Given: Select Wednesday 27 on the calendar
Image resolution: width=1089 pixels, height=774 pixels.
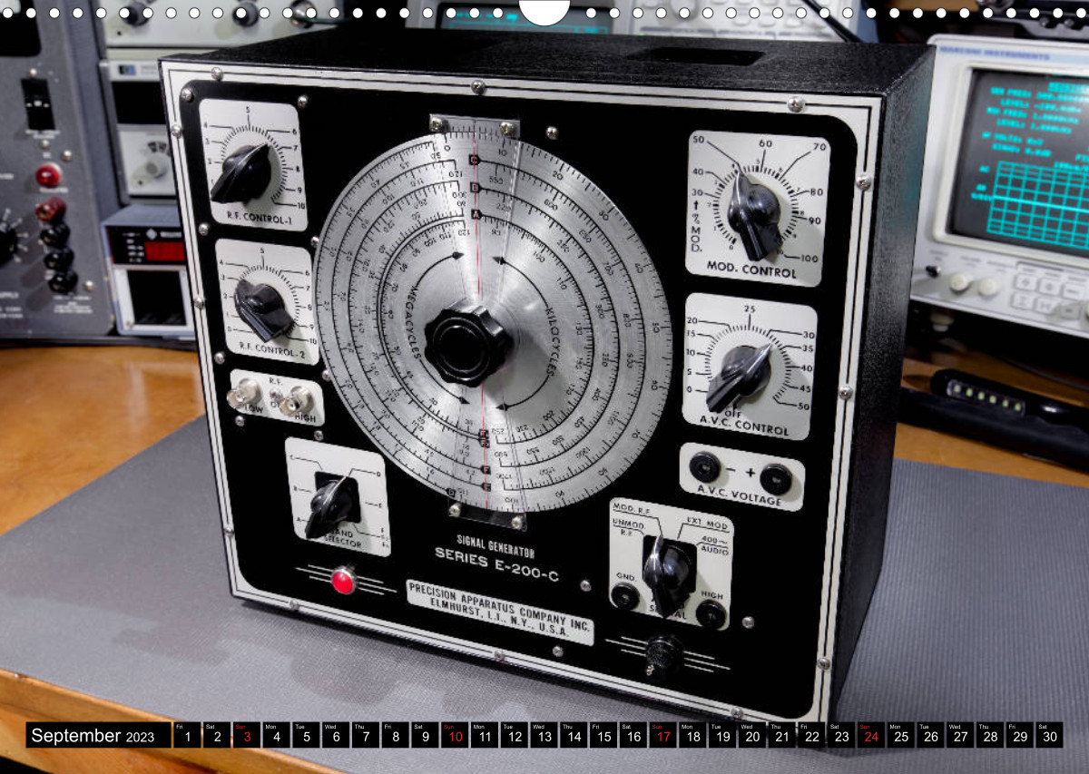Looking at the screenshot, I should pos(960,736).
